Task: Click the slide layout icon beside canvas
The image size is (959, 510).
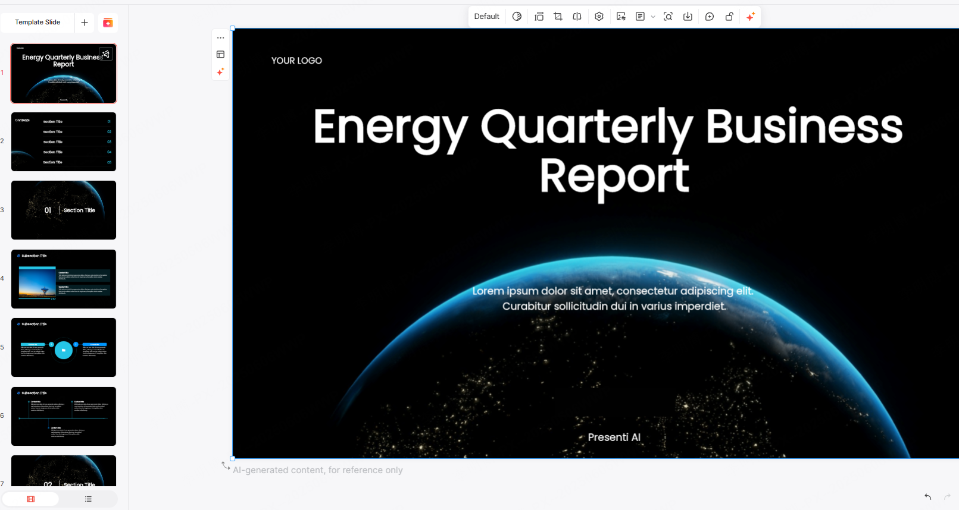Action: click(x=220, y=54)
